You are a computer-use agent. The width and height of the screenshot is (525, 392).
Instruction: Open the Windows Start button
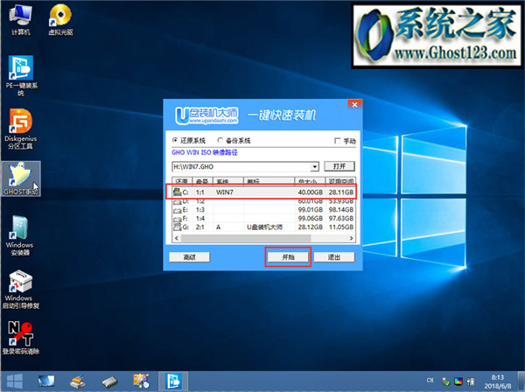(14, 381)
